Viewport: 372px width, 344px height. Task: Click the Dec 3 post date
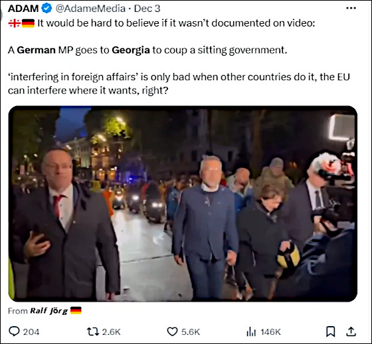[147, 9]
